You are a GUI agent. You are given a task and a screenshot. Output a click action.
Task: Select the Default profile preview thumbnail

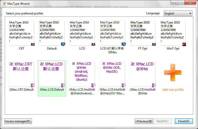tap(52, 33)
